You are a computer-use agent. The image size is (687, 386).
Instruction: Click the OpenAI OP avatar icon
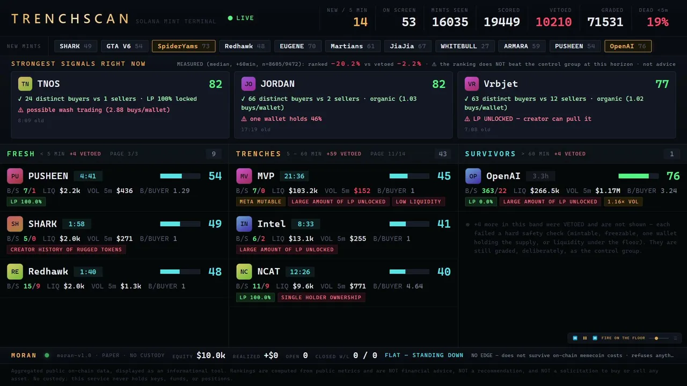[473, 176]
